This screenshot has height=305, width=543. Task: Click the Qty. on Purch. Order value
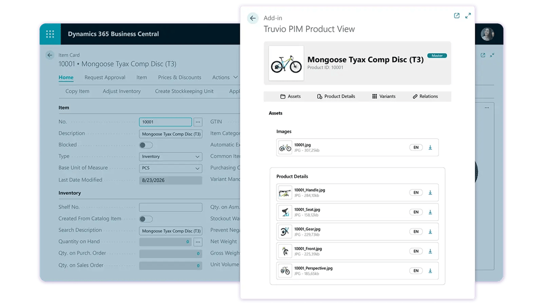pos(171,254)
